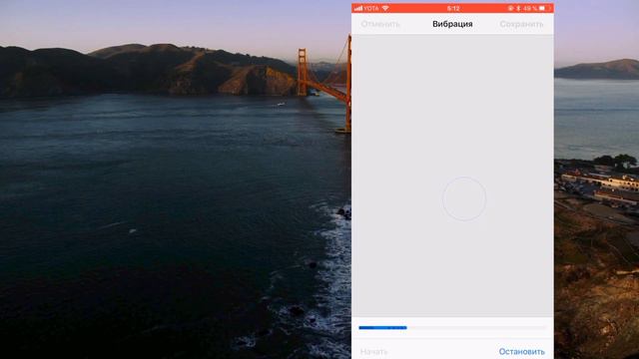This screenshot has width=639, height=359.
Task: Tap the Отменить cancel button
Action: point(380,24)
